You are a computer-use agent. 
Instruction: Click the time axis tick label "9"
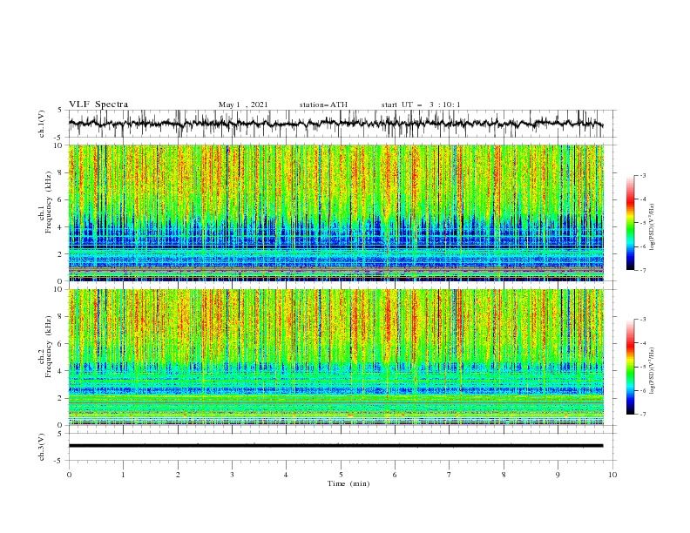point(558,475)
